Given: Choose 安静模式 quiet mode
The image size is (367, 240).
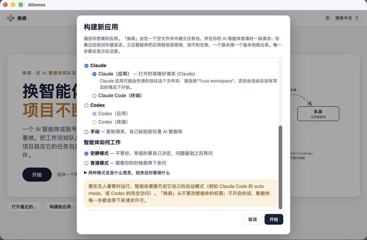Looking at the screenshot, I should [x=86, y=153].
